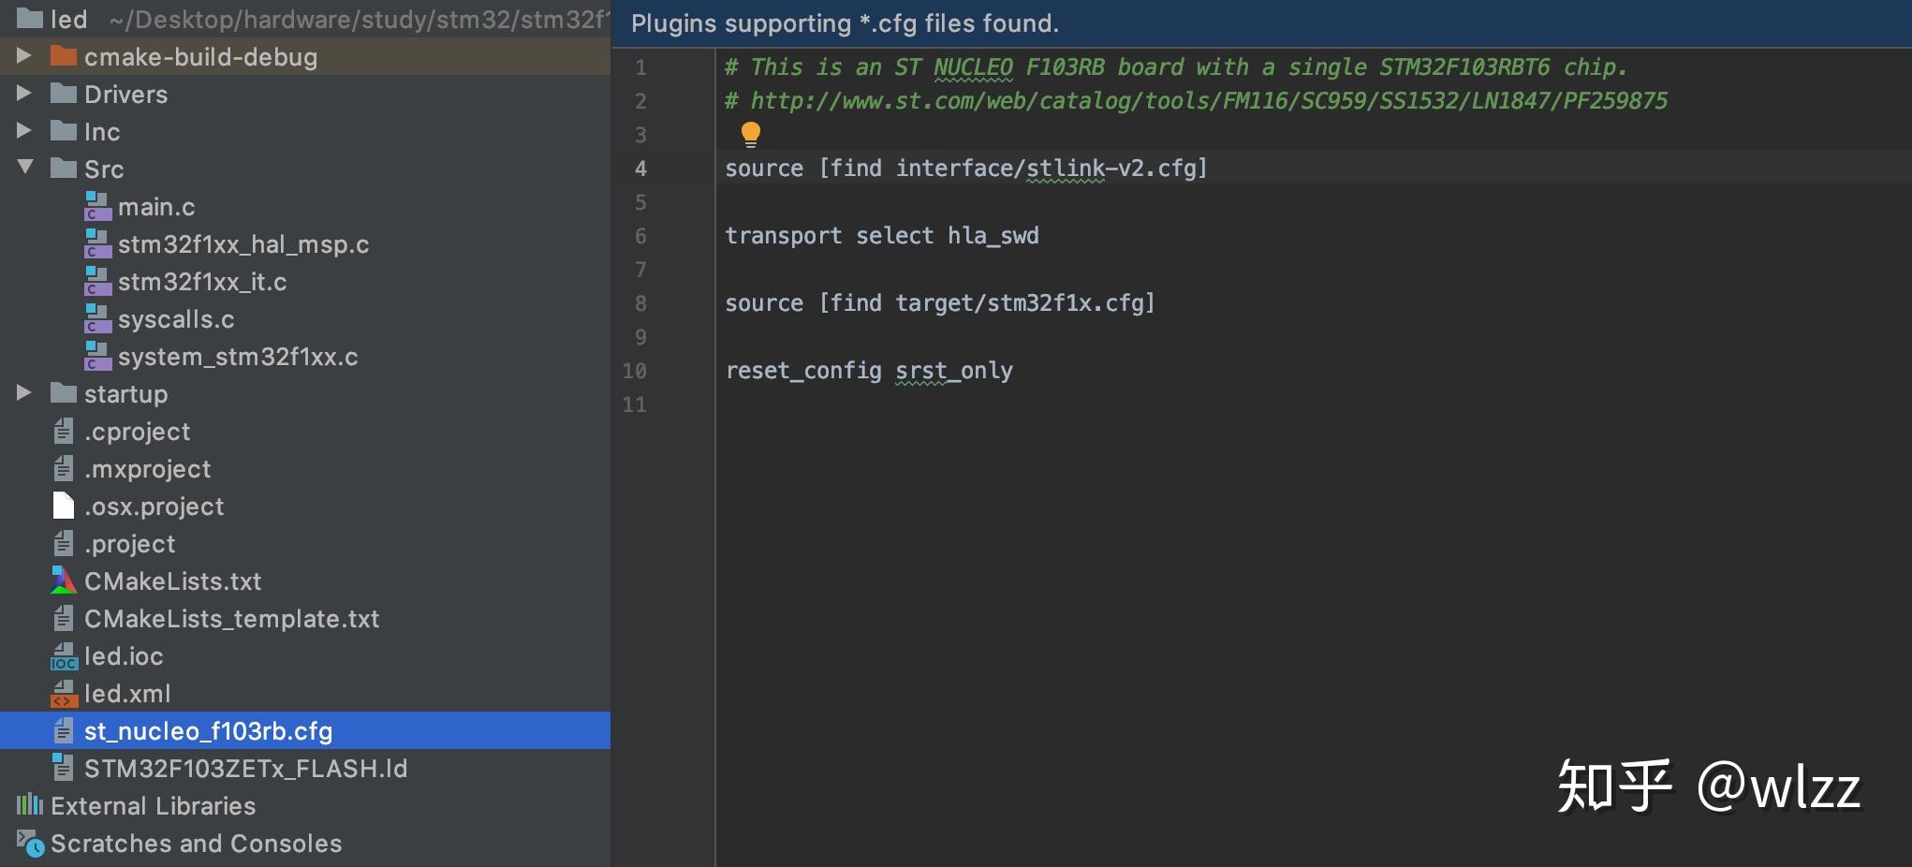Click line number 10 in the gutter
The height and width of the screenshot is (867, 1912).
[x=634, y=371]
